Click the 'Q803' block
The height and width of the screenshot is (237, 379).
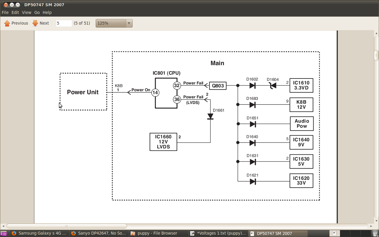tap(218, 86)
